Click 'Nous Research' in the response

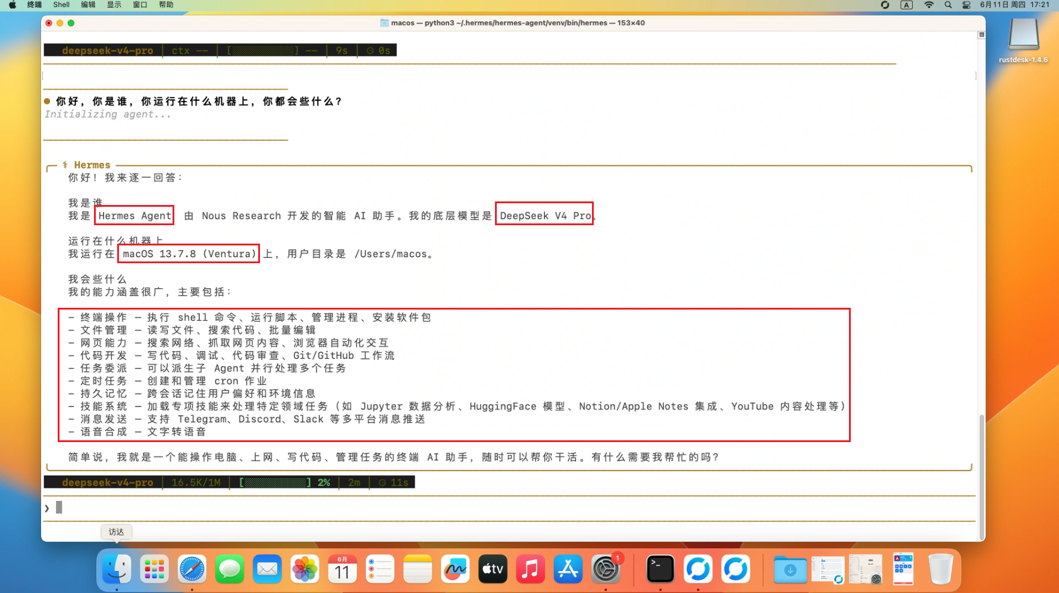[x=241, y=216]
